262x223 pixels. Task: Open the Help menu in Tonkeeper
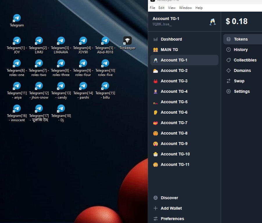[x=199, y=8]
